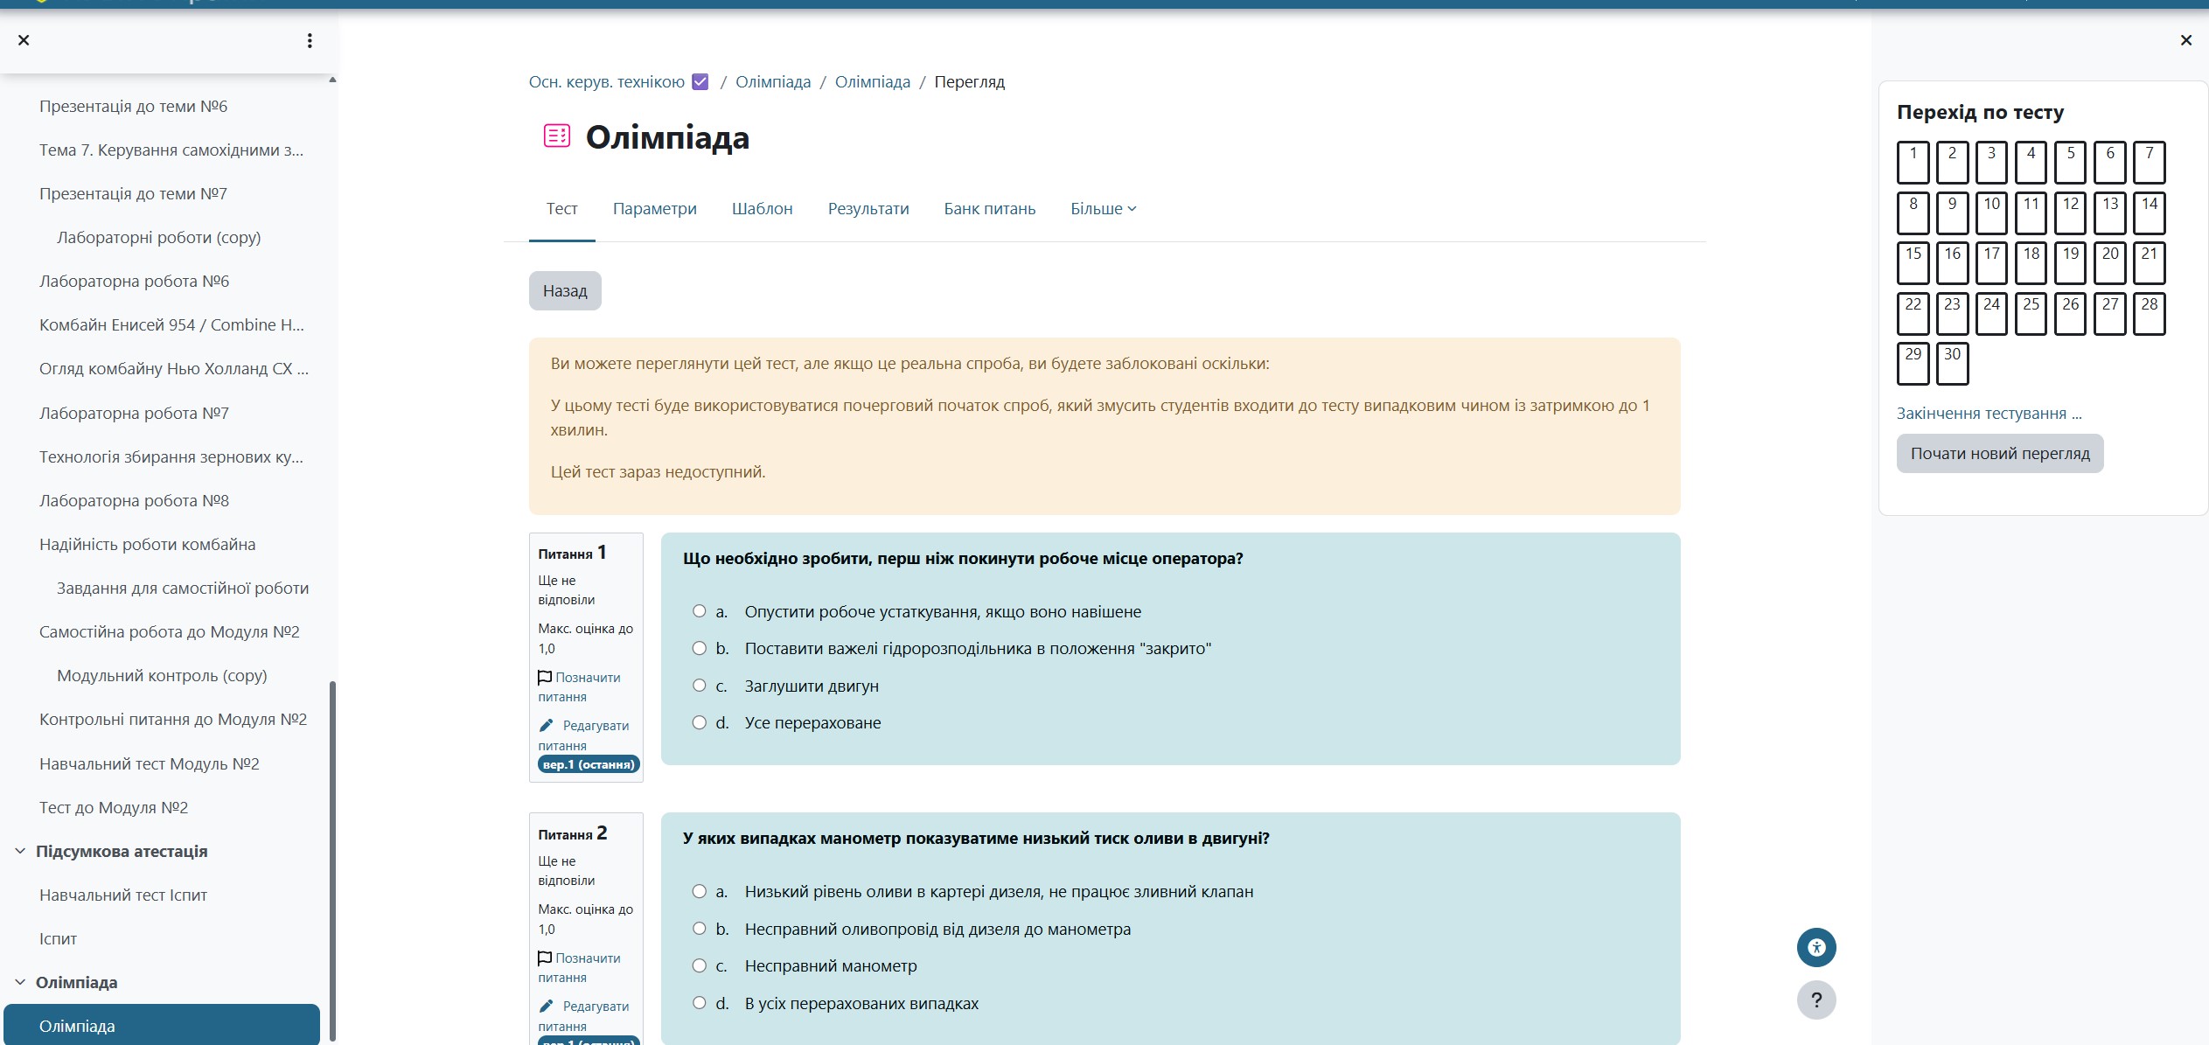
Task: Expand the 'Більше' dropdown menu
Action: (1103, 209)
